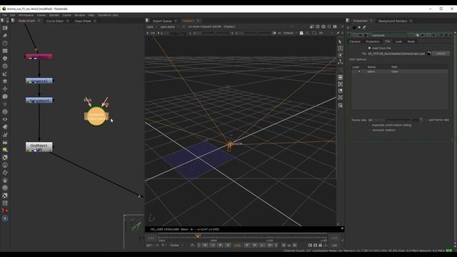457x257 pixels.
Task: Open the Draw nodes toolbar icon
Action: point(5,35)
